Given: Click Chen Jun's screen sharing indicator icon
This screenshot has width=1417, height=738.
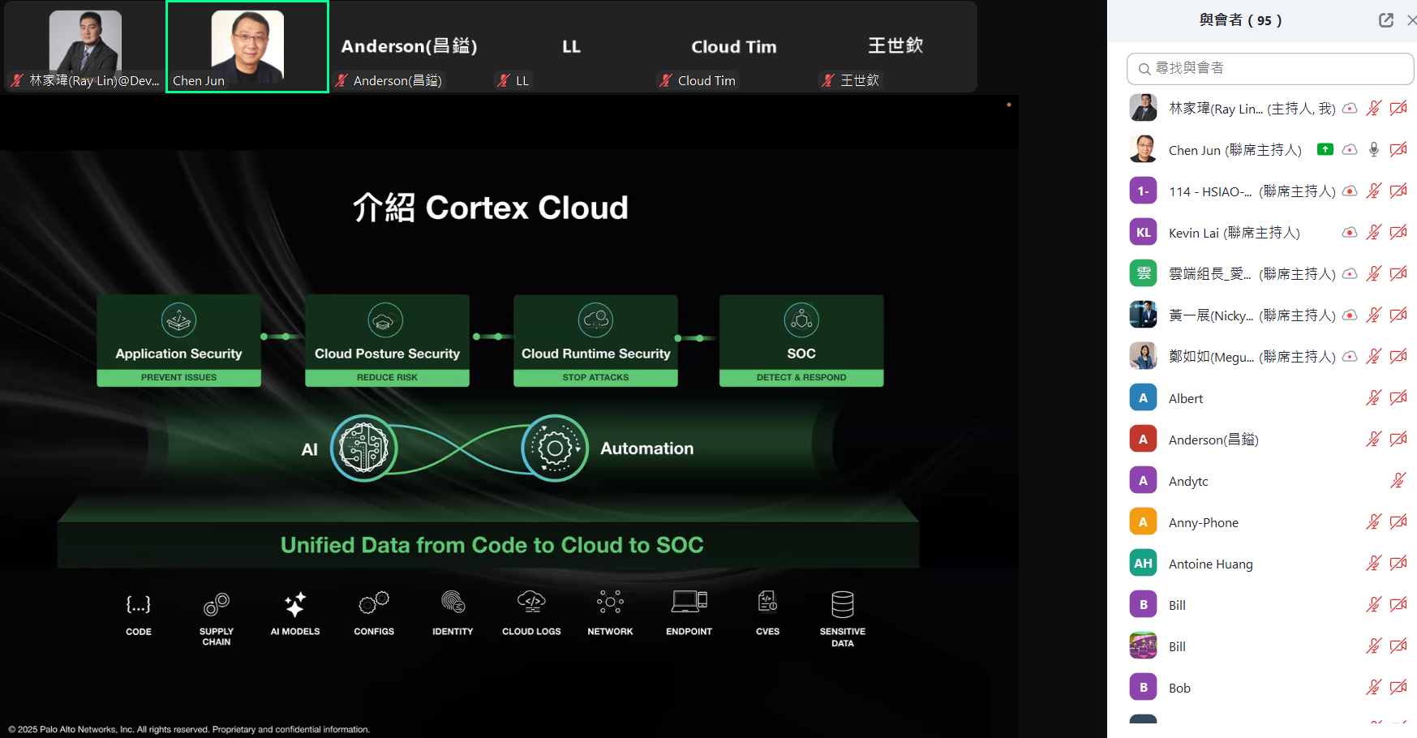Looking at the screenshot, I should [1325, 149].
